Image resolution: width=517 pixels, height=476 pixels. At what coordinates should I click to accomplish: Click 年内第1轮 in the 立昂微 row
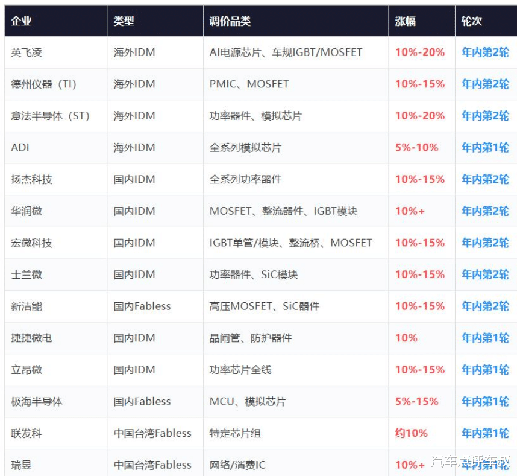[485, 370]
